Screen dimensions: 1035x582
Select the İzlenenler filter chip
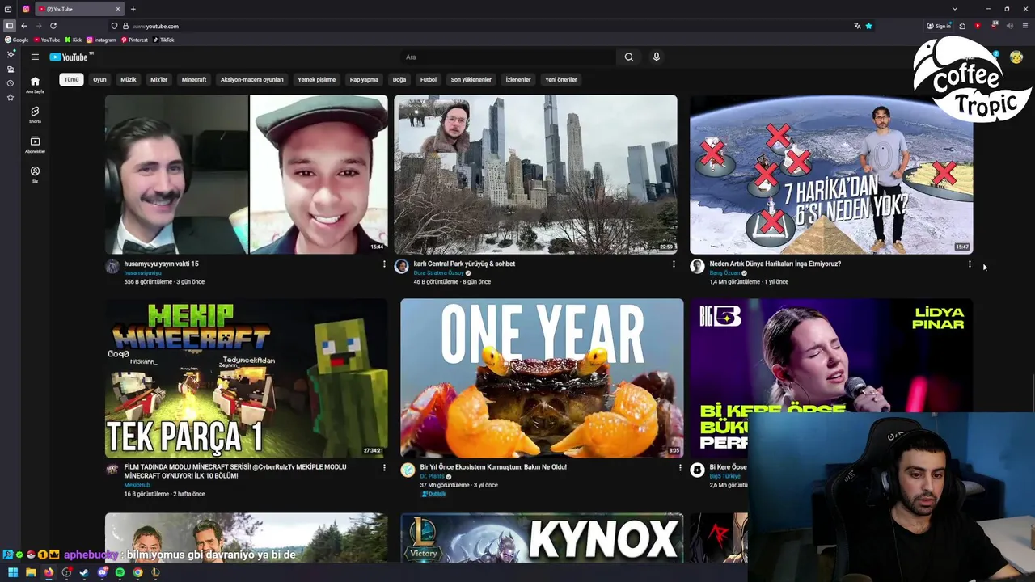point(518,79)
